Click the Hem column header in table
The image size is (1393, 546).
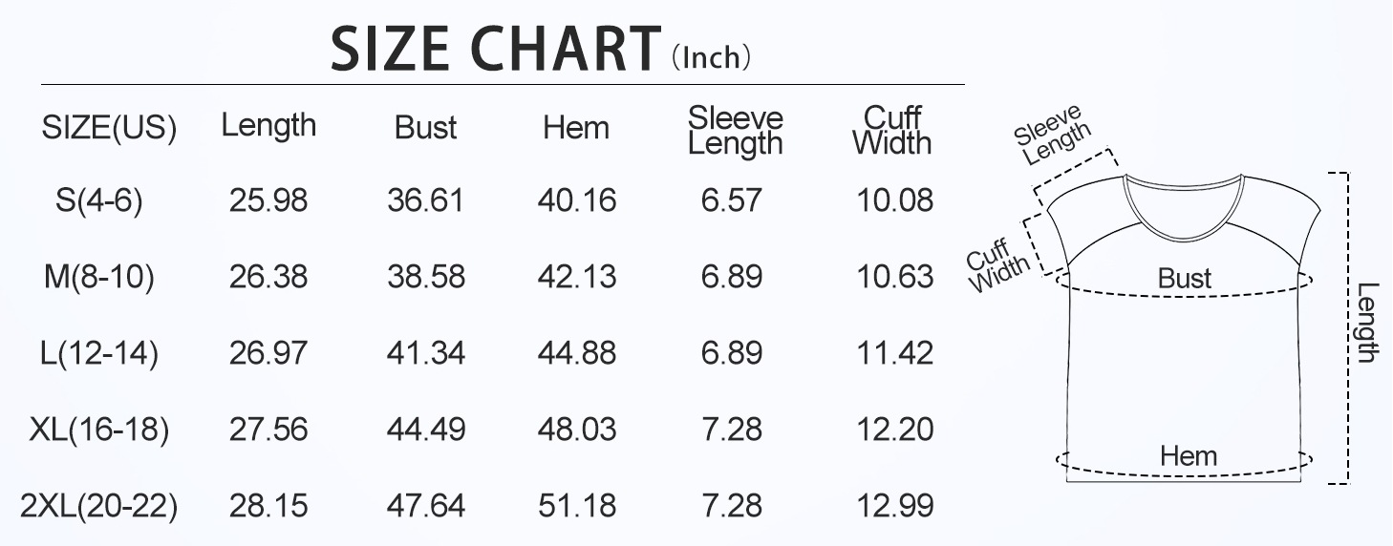[x=576, y=128]
